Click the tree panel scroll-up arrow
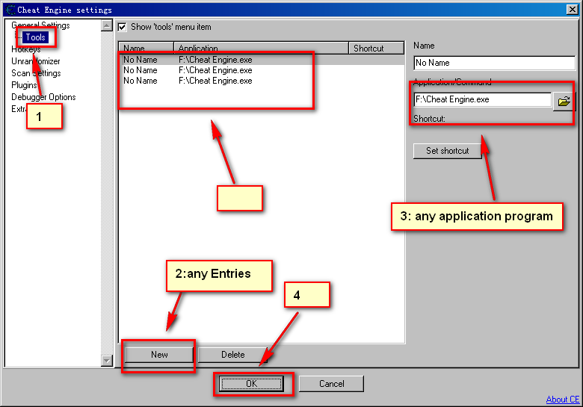This screenshot has width=583, height=407. tap(107, 26)
